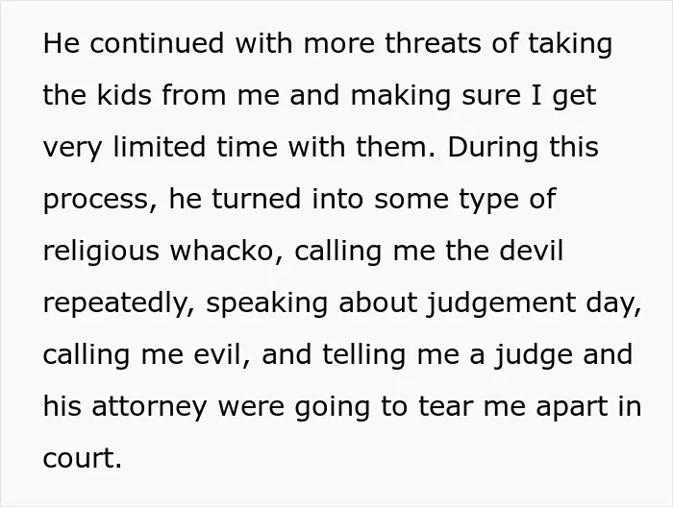673x507 pixels.
Task: Click the word "kids" in second line
Action: [x=124, y=95]
